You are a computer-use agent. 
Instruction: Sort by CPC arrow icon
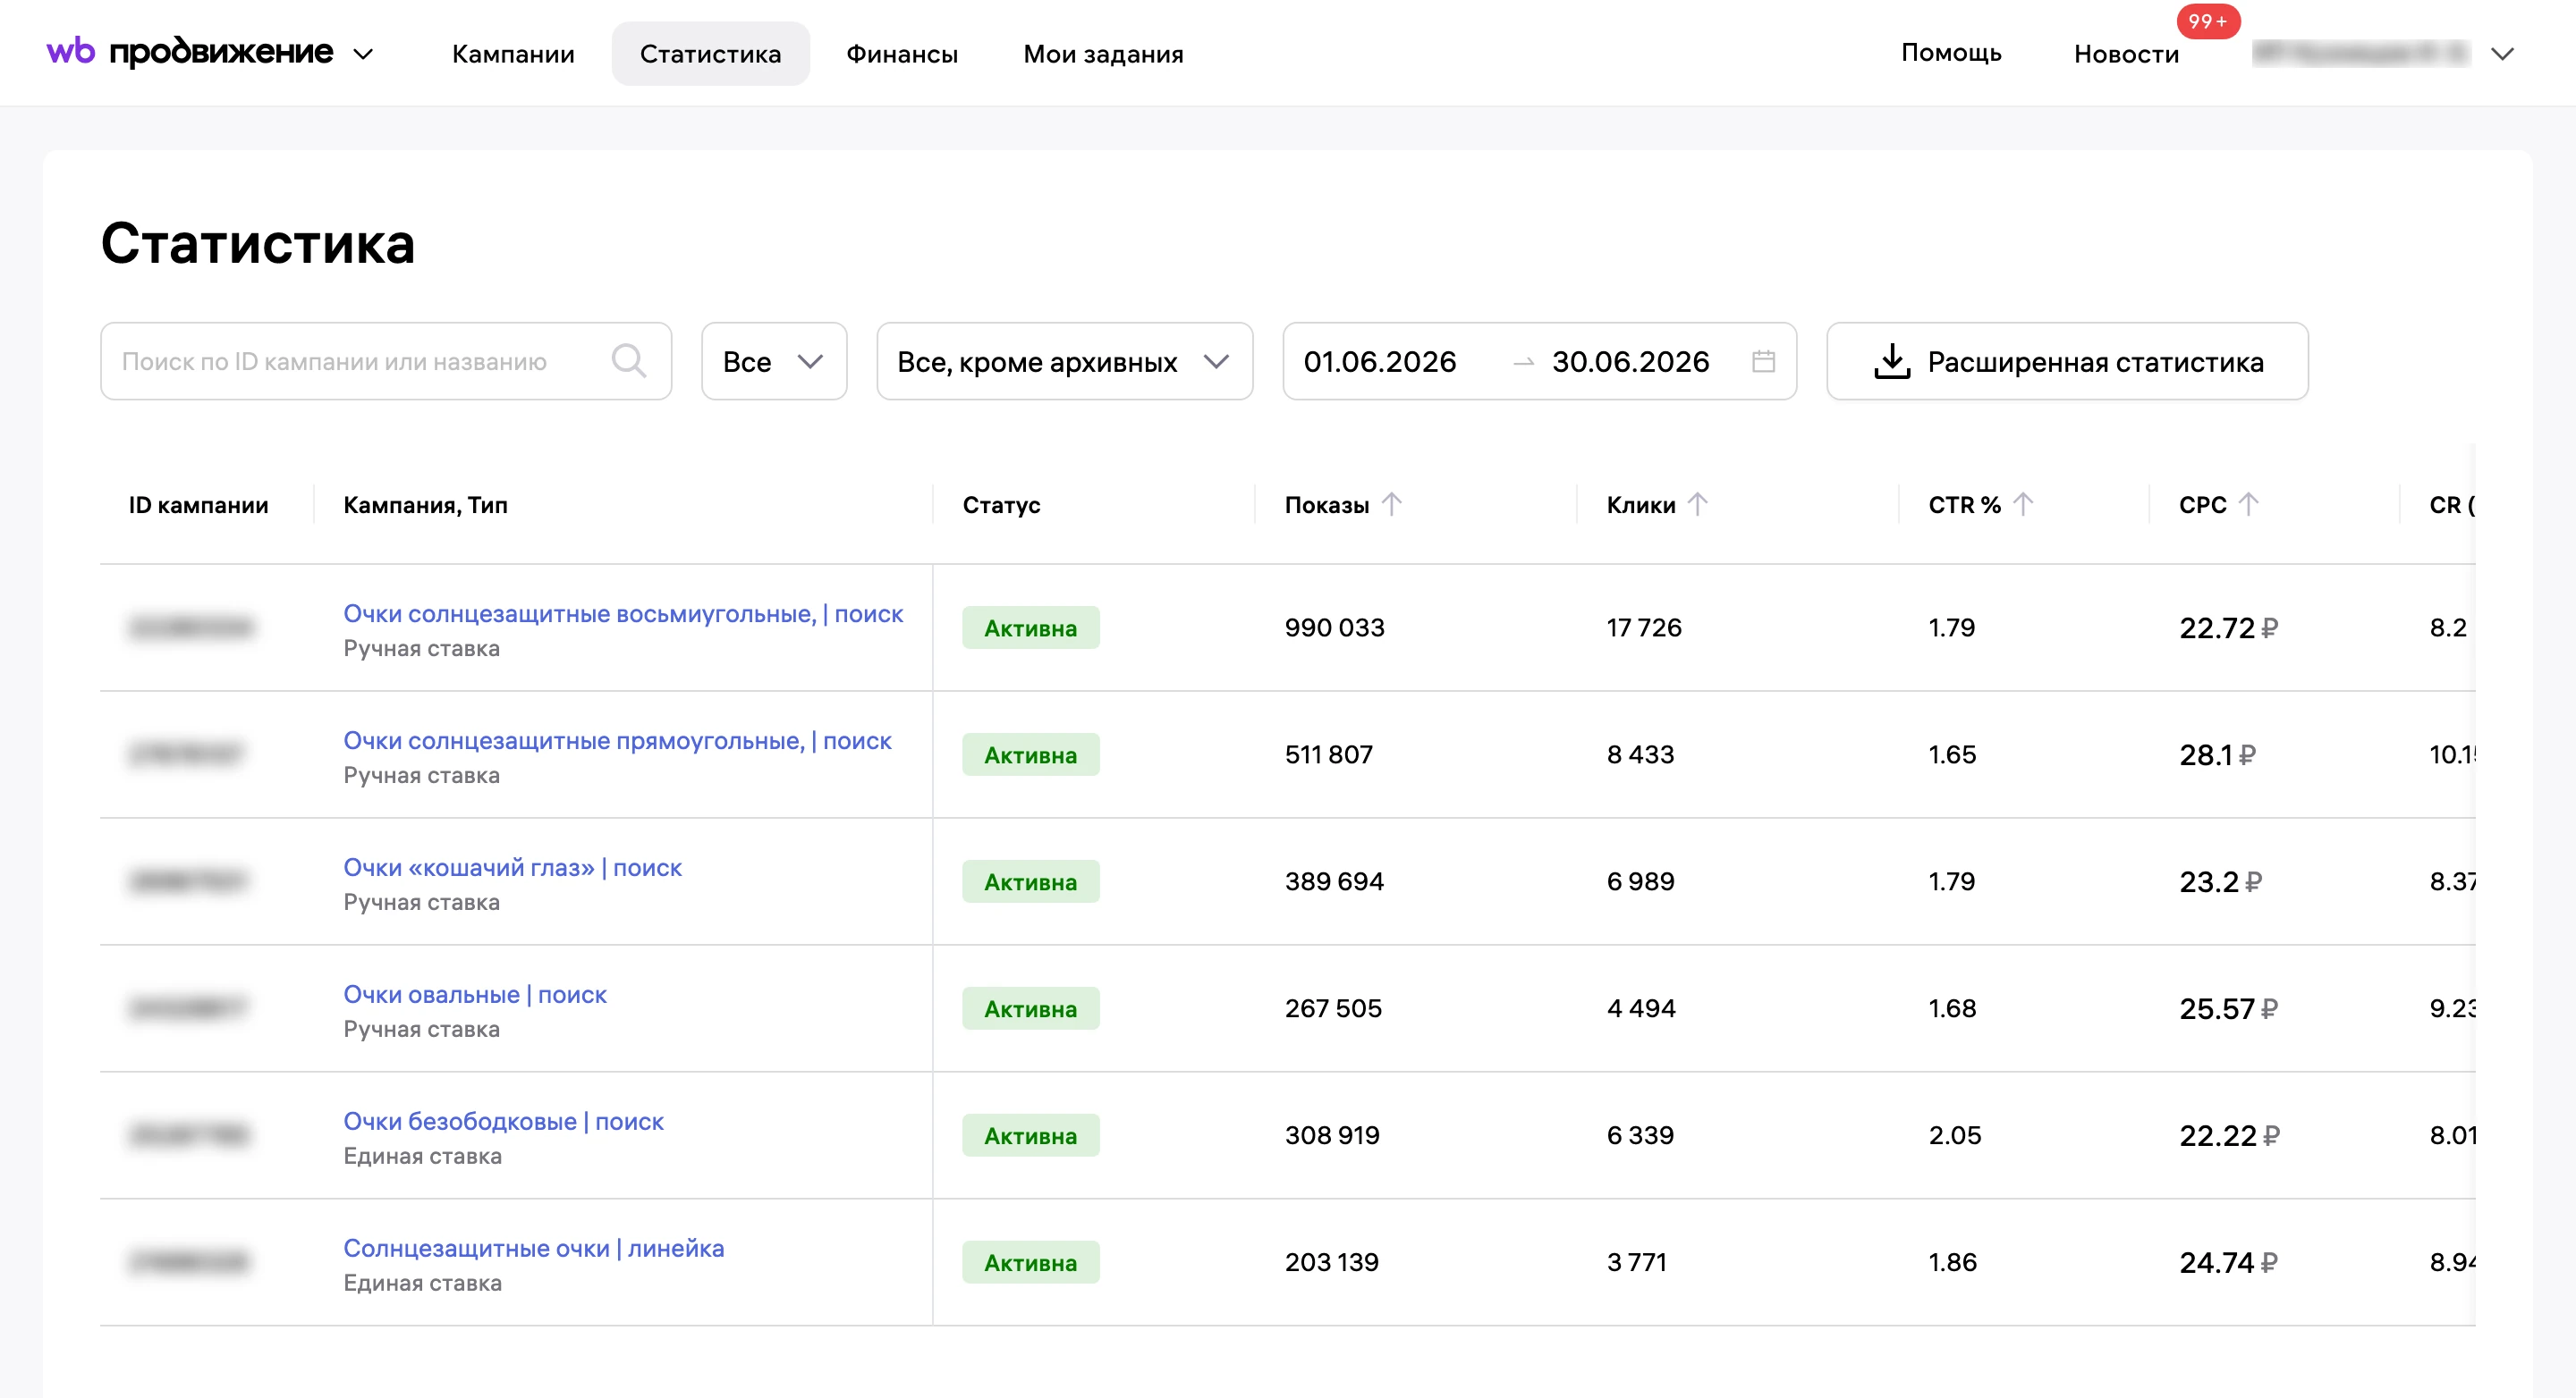click(2248, 505)
